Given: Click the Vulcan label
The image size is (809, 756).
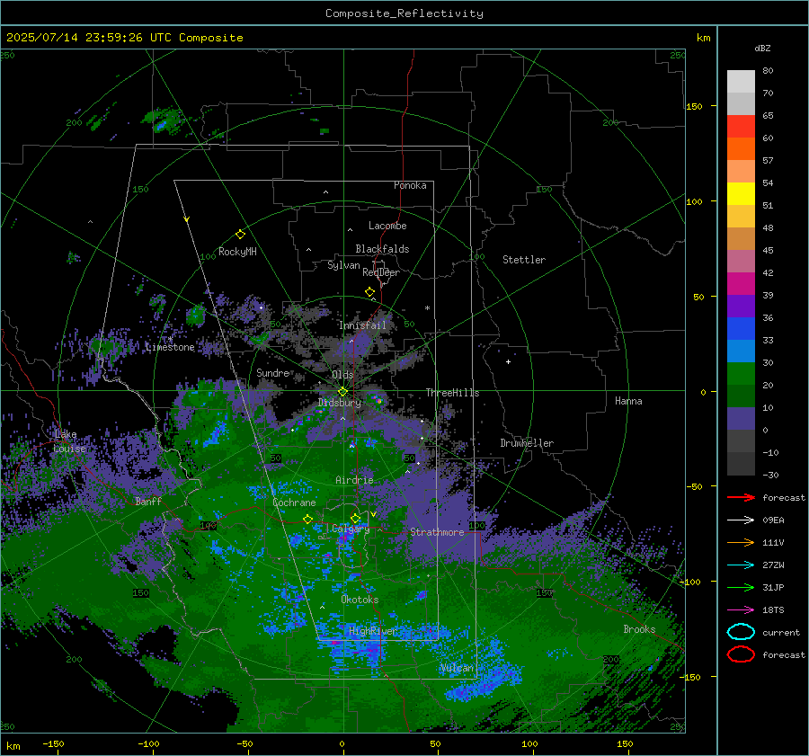Looking at the screenshot, I should click(x=457, y=668).
